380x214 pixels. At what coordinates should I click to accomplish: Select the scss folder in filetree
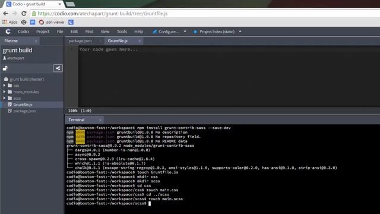(17, 98)
